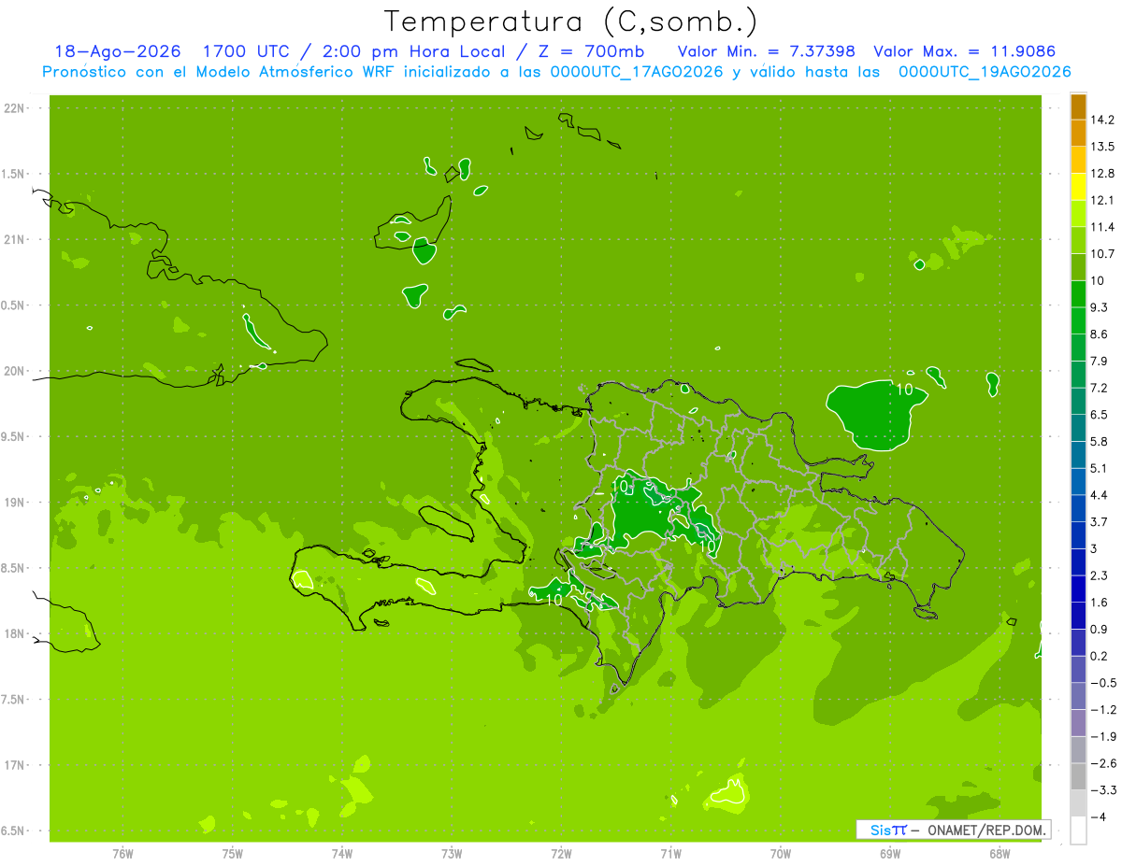The height and width of the screenshot is (866, 1122).
Task: Click the '70W' longitude label
Action: 780,854
